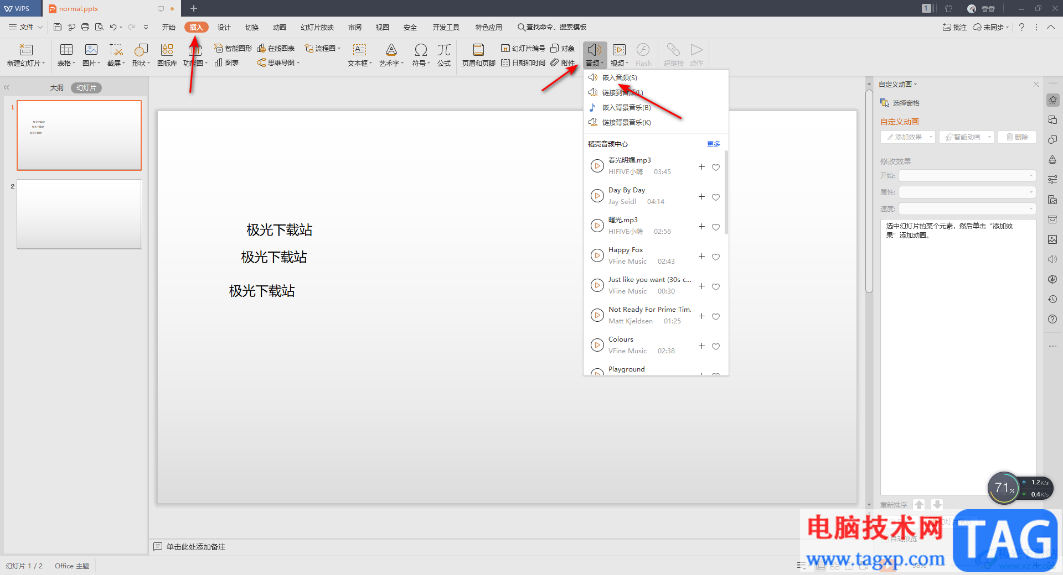
Task: Insert Date and Time (日期和时间)
Action: (523, 62)
